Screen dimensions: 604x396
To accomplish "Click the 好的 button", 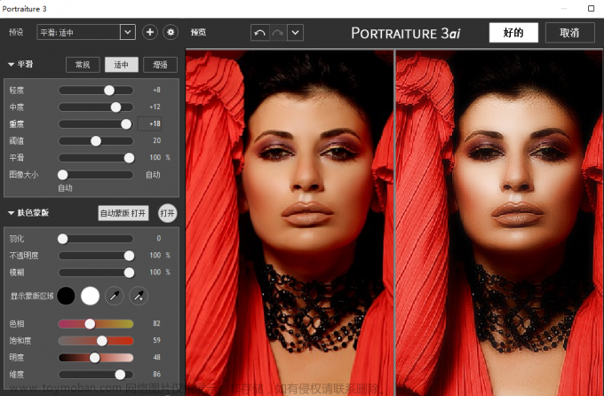I will point(513,33).
